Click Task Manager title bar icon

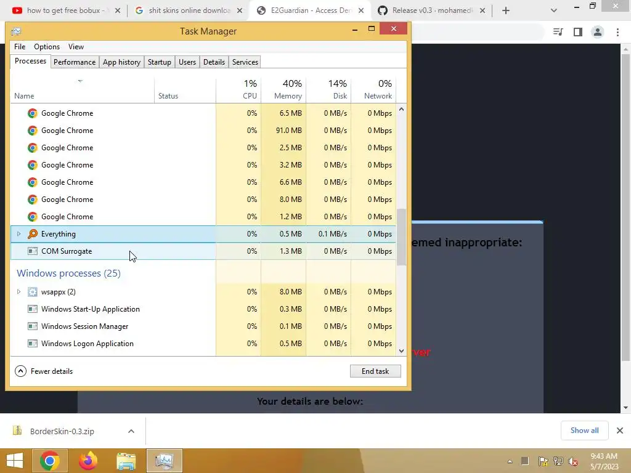[16, 31]
